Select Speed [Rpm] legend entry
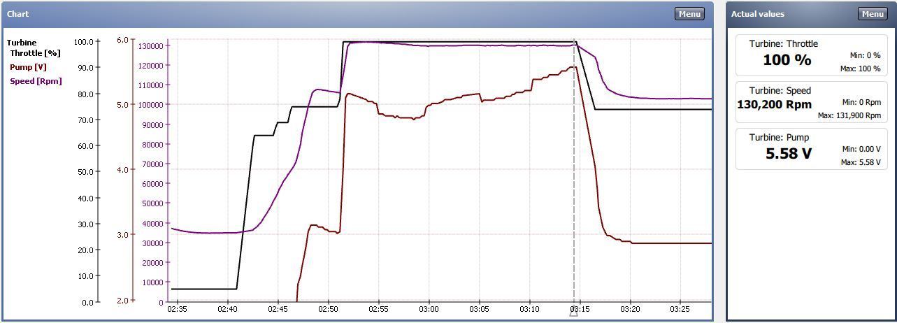This screenshot has width=897, height=323. click(x=36, y=81)
